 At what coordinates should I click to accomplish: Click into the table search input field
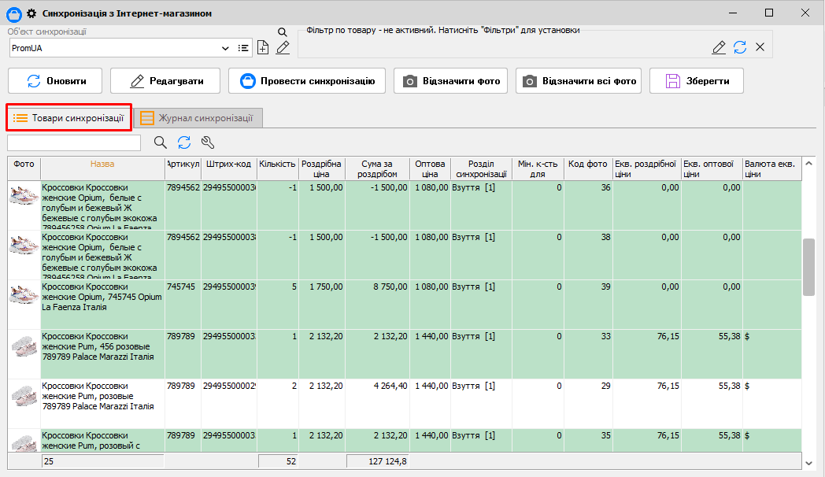74,142
